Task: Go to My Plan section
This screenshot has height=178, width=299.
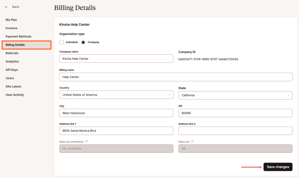Action: point(11,20)
